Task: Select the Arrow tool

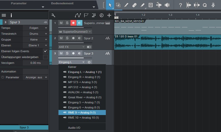Action: [x=110, y=5]
